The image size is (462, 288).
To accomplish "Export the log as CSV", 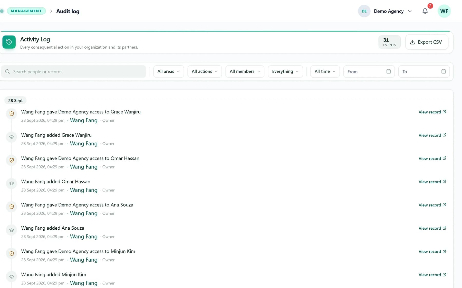I will (x=427, y=42).
